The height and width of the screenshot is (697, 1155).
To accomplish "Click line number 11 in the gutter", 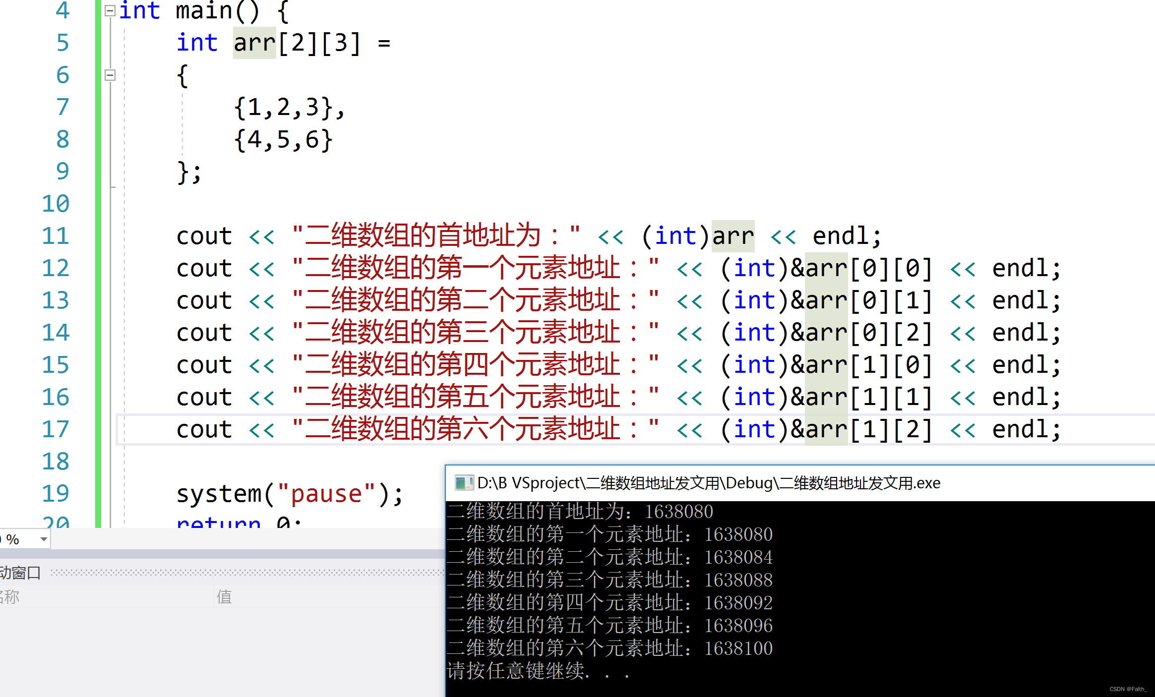I will [56, 236].
